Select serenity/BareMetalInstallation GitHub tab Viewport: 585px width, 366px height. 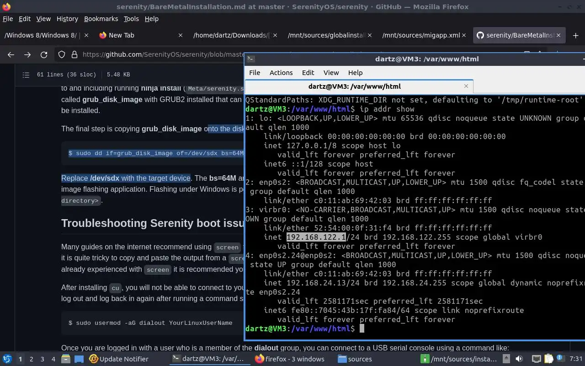(x=519, y=35)
